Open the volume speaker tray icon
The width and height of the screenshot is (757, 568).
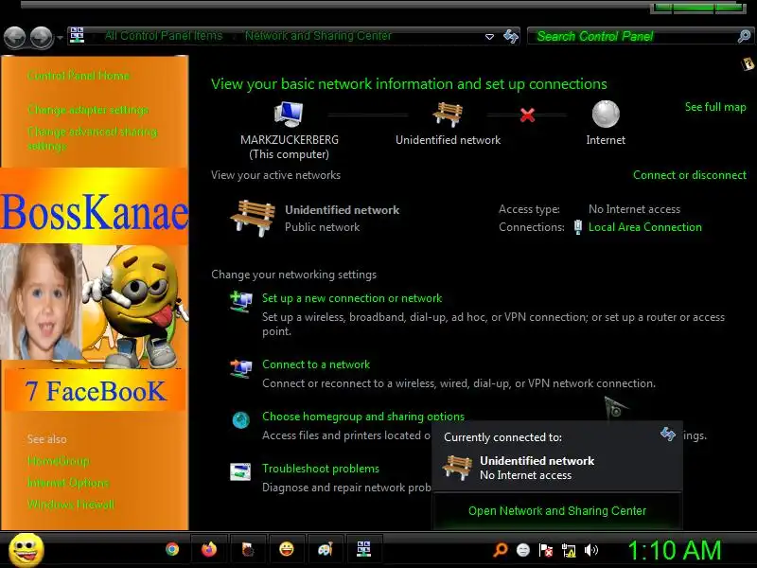click(x=590, y=550)
